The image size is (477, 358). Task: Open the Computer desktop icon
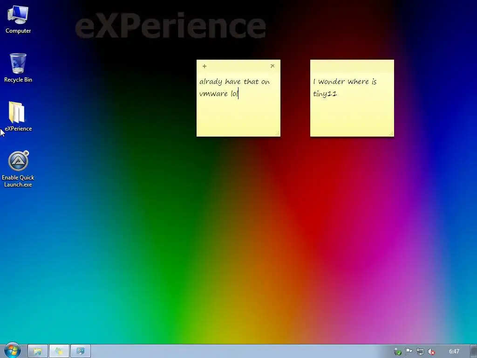tap(18, 20)
